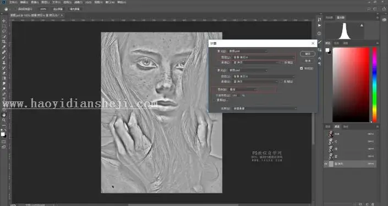Screen dimensions: 388x206
Task: Click the rainbow hue slider strip
Action: 375,85
